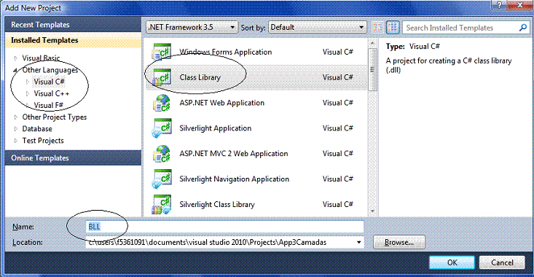
Task: Switch to medium icons list view
Action: click(x=393, y=27)
